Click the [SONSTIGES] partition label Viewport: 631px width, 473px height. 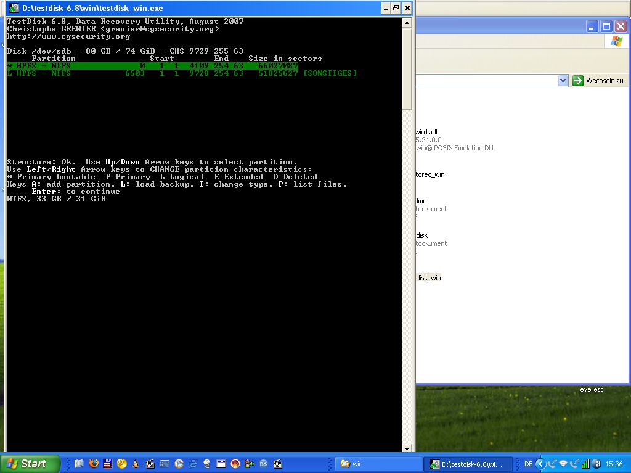click(330, 73)
